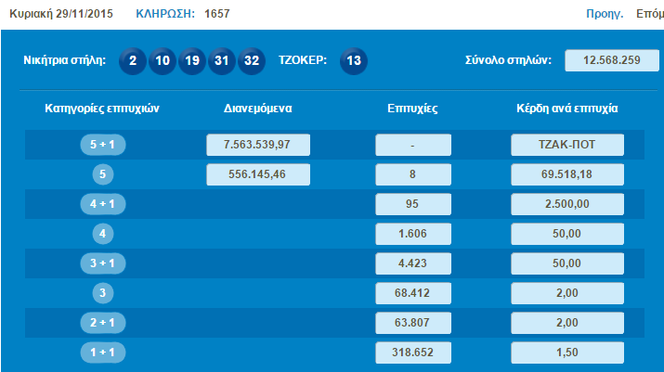Select winning number ball 31
Viewport: 664px width, 372px height.
[x=222, y=61]
